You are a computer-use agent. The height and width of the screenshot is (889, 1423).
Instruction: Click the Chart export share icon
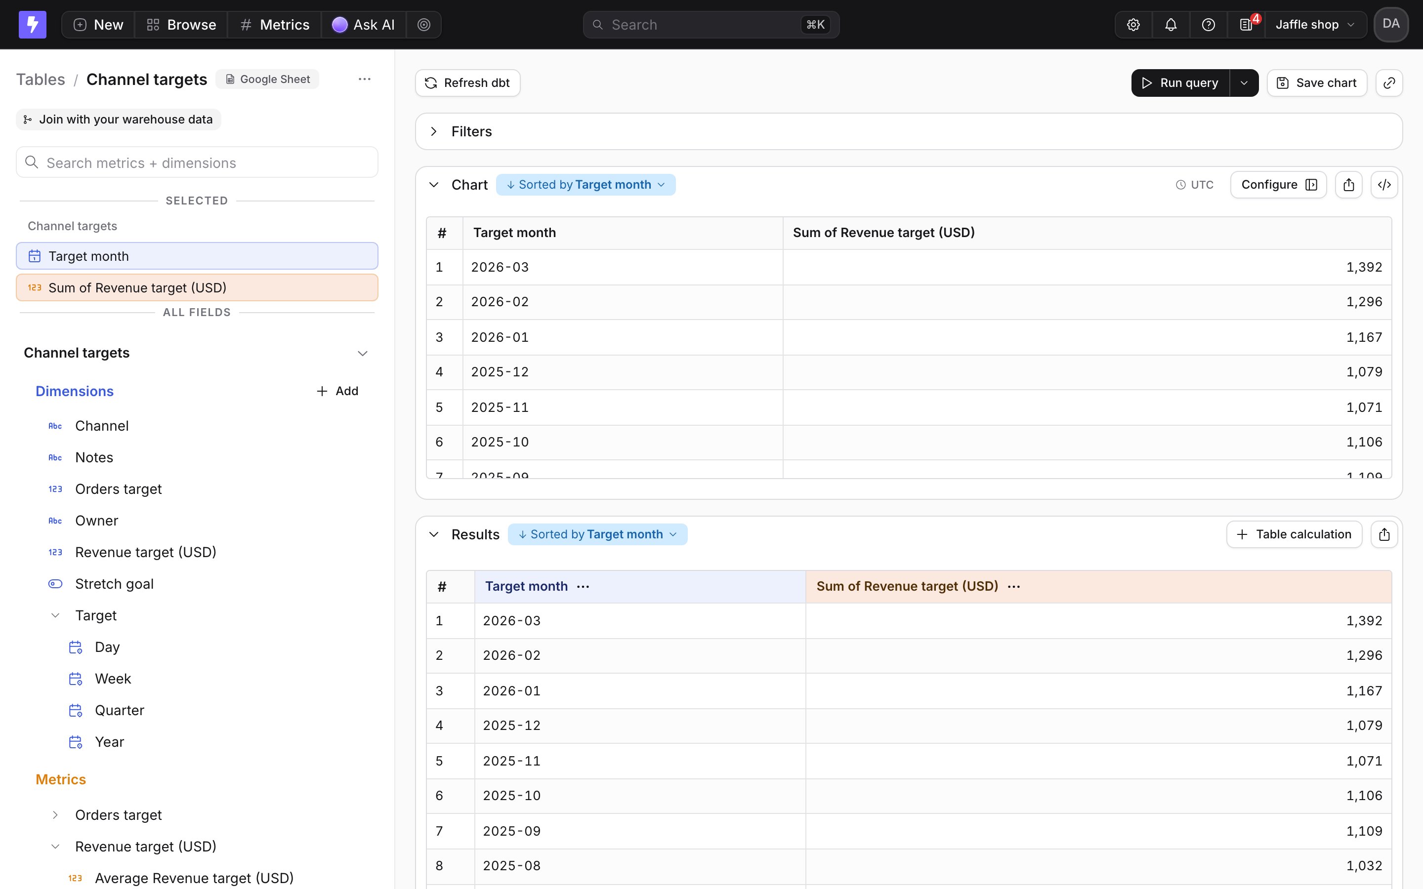[x=1349, y=185]
